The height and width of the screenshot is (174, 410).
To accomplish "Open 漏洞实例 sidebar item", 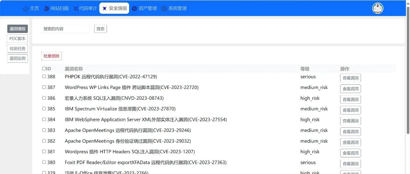I will (x=18, y=59).
